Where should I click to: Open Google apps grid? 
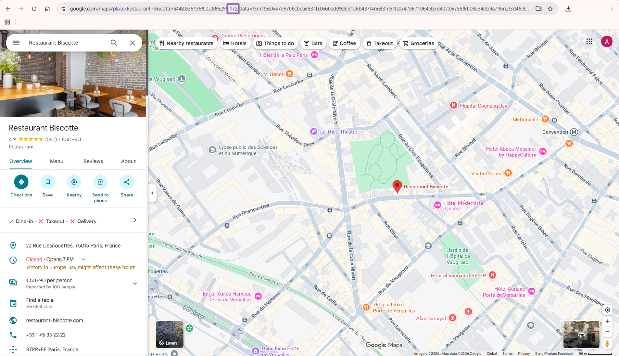coord(589,42)
